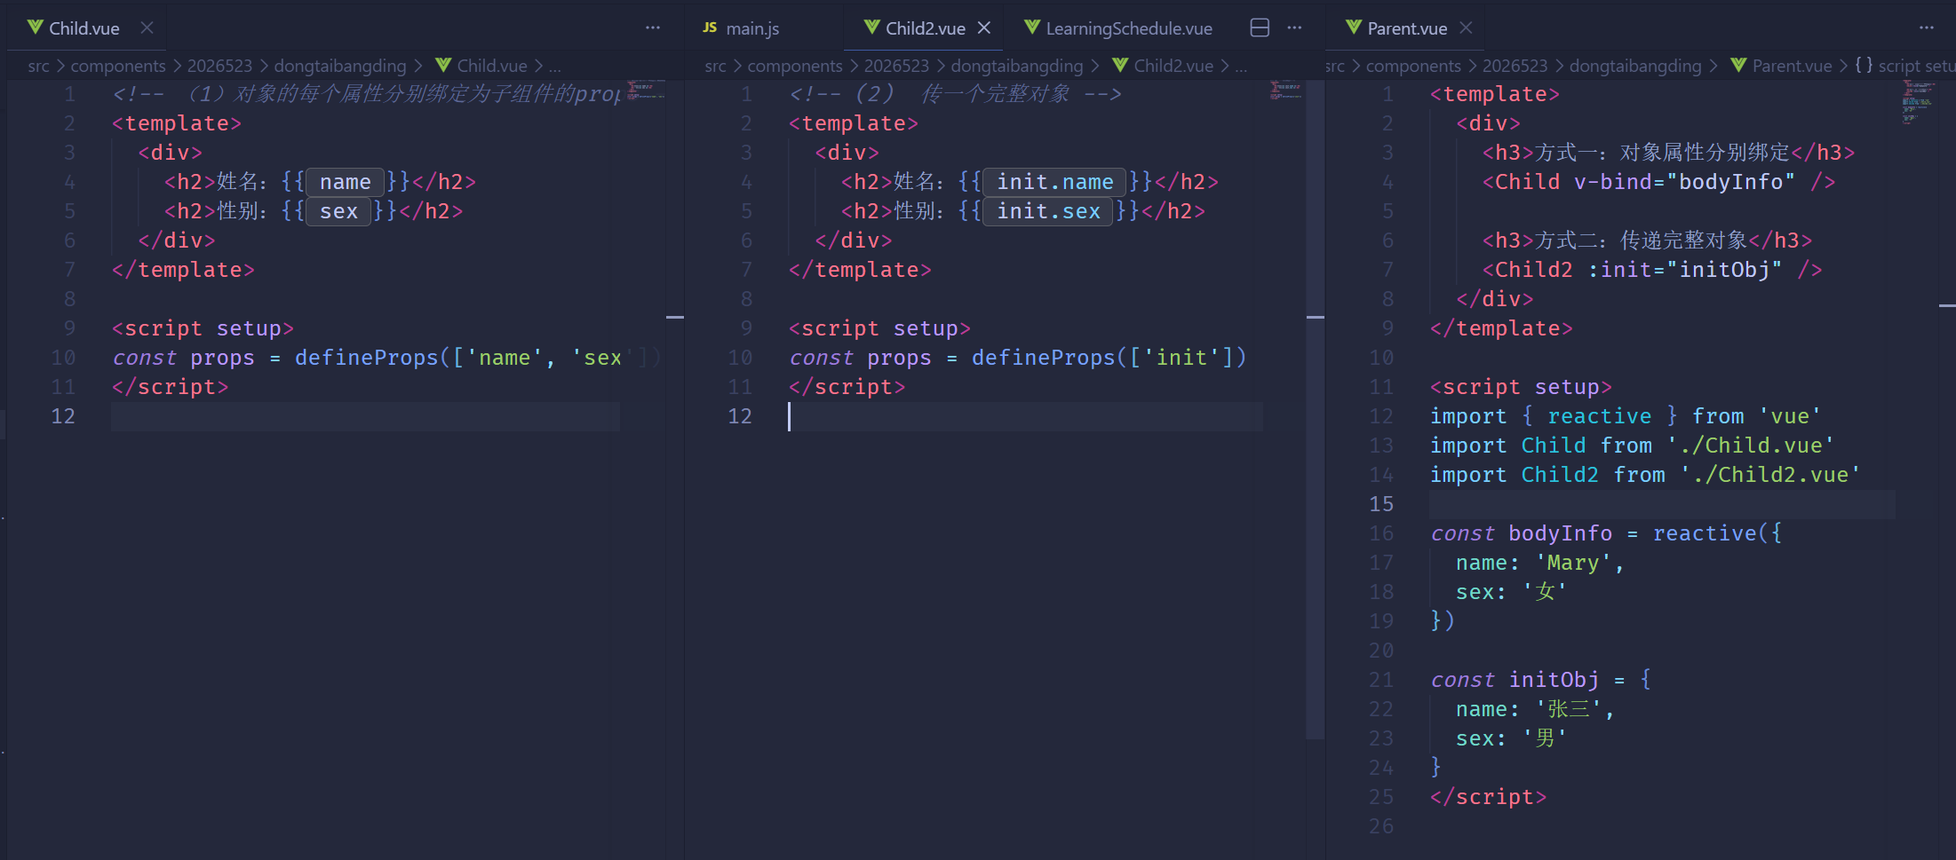
Task: Click the comment on line 1 of Child2.vue
Action: 956,94
